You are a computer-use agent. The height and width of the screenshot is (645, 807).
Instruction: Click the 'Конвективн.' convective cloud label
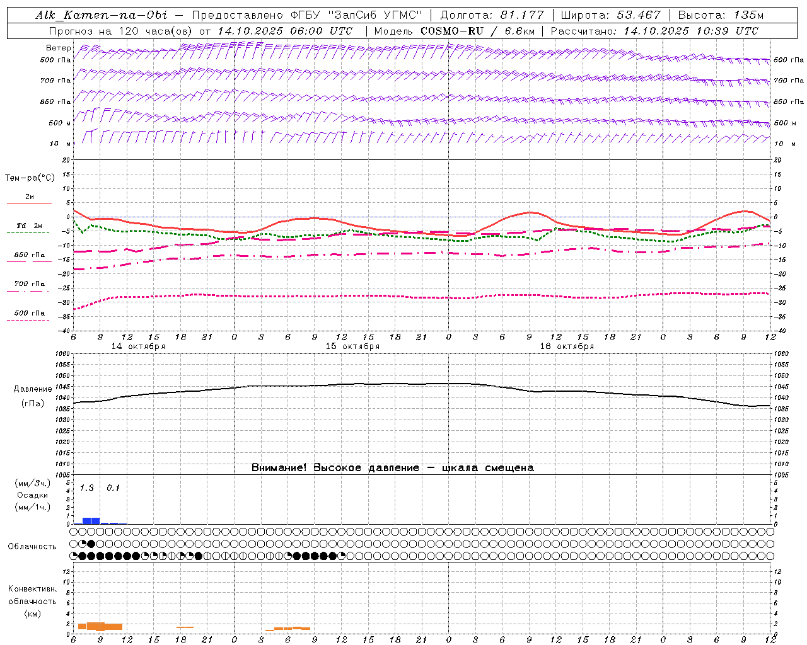click(32, 589)
